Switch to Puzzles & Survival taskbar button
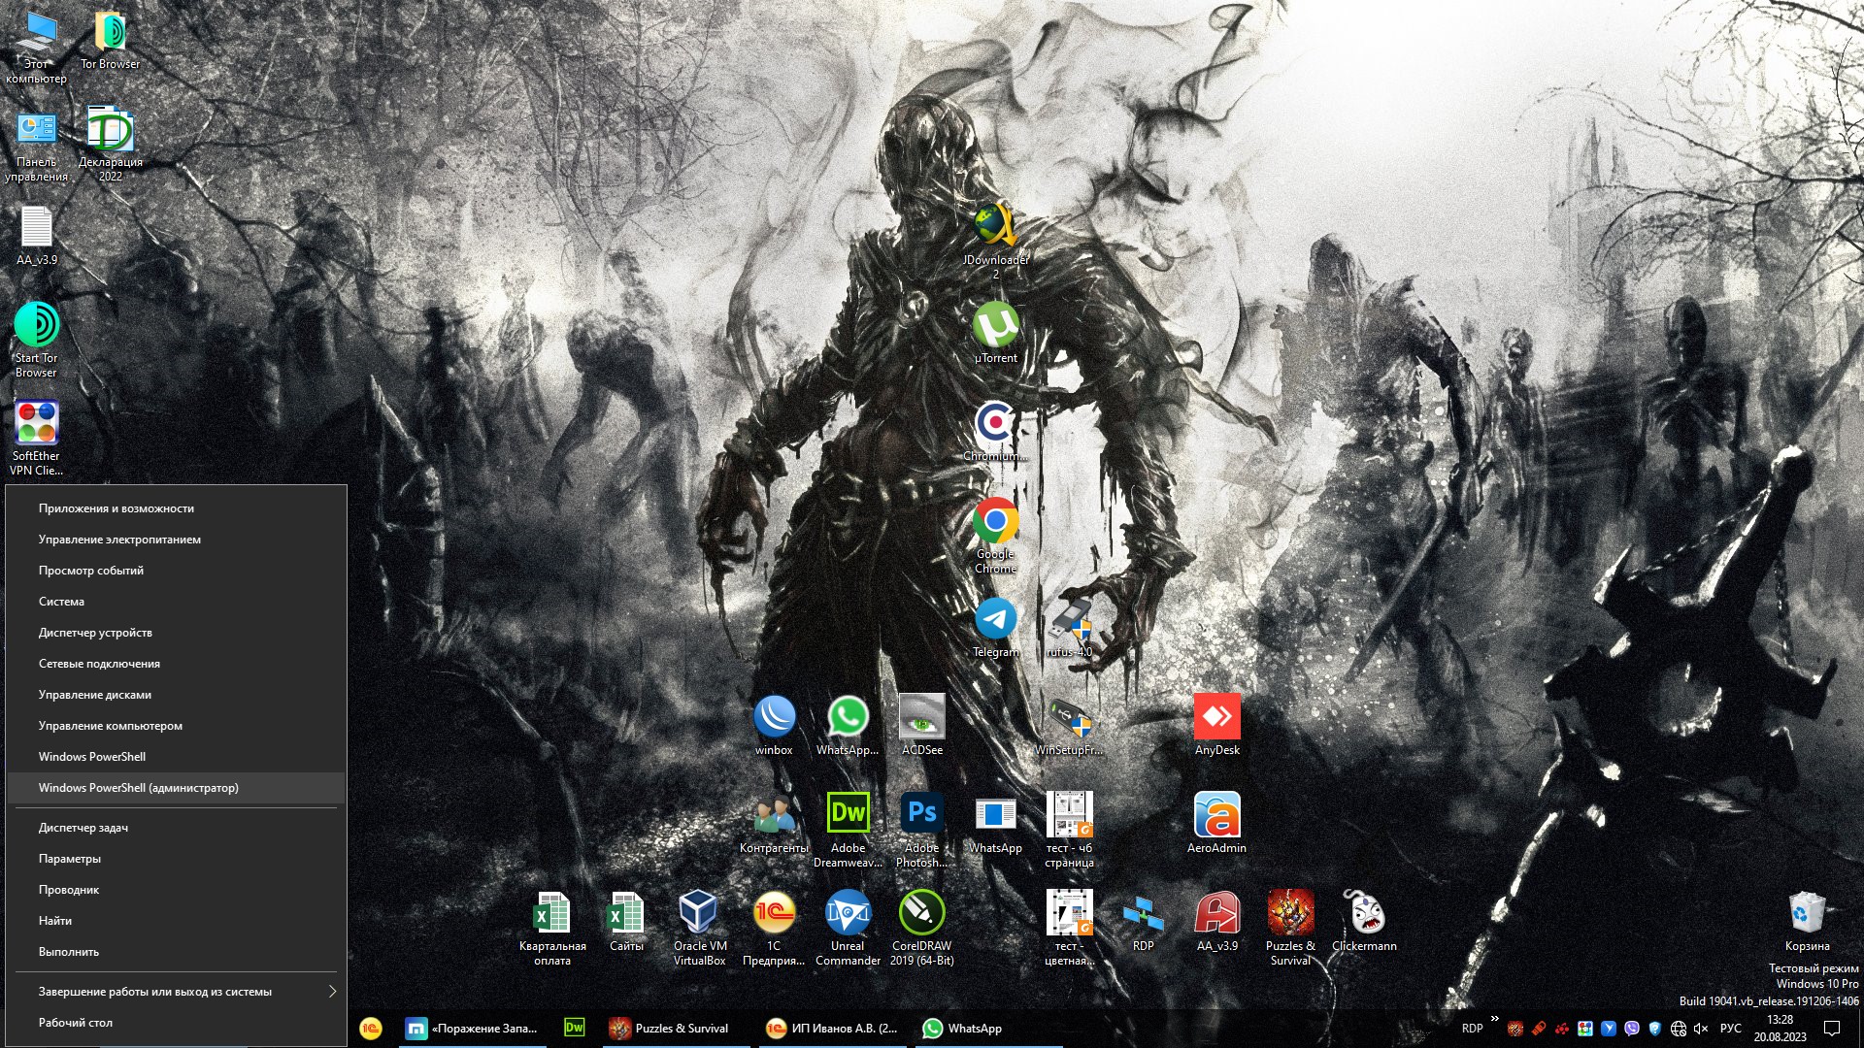Viewport: 1864px width, 1048px height. point(676,1029)
